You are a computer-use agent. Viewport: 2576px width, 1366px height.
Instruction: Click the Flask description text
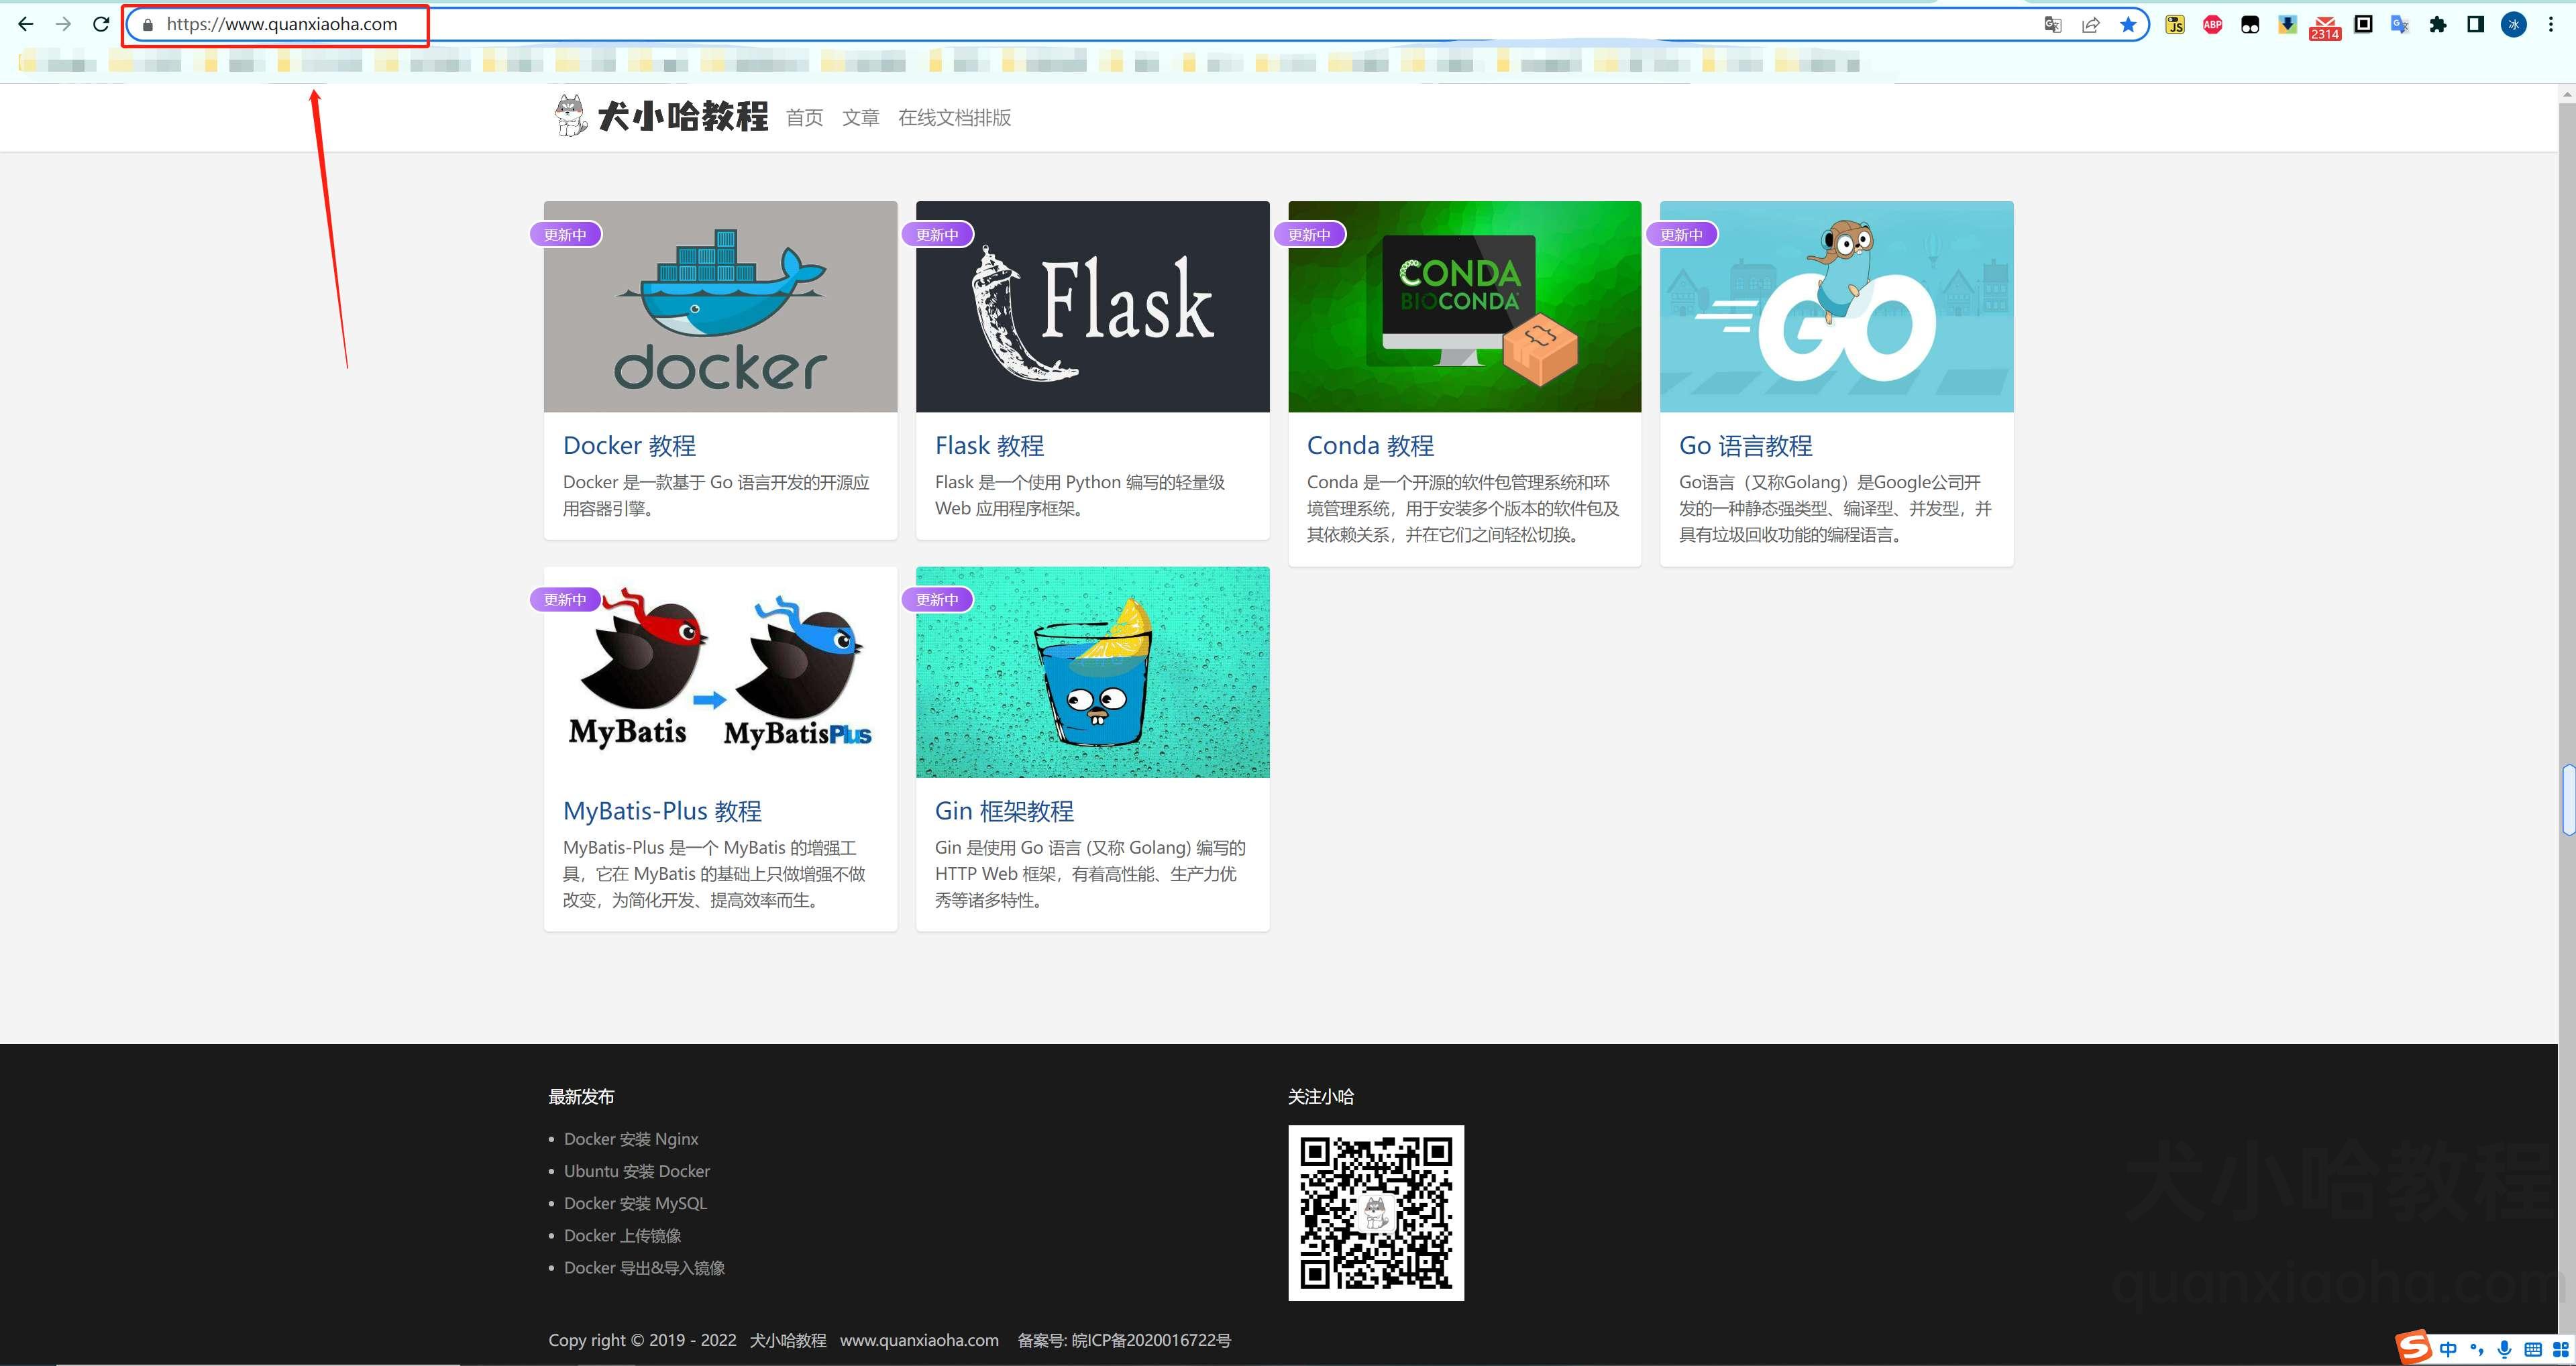pos(1080,495)
